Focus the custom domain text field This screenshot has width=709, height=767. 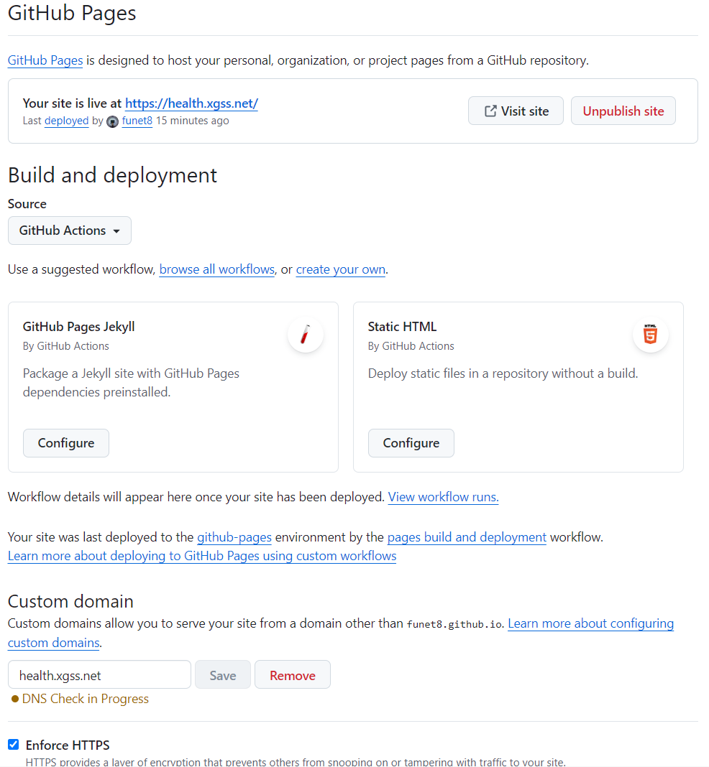(99, 675)
